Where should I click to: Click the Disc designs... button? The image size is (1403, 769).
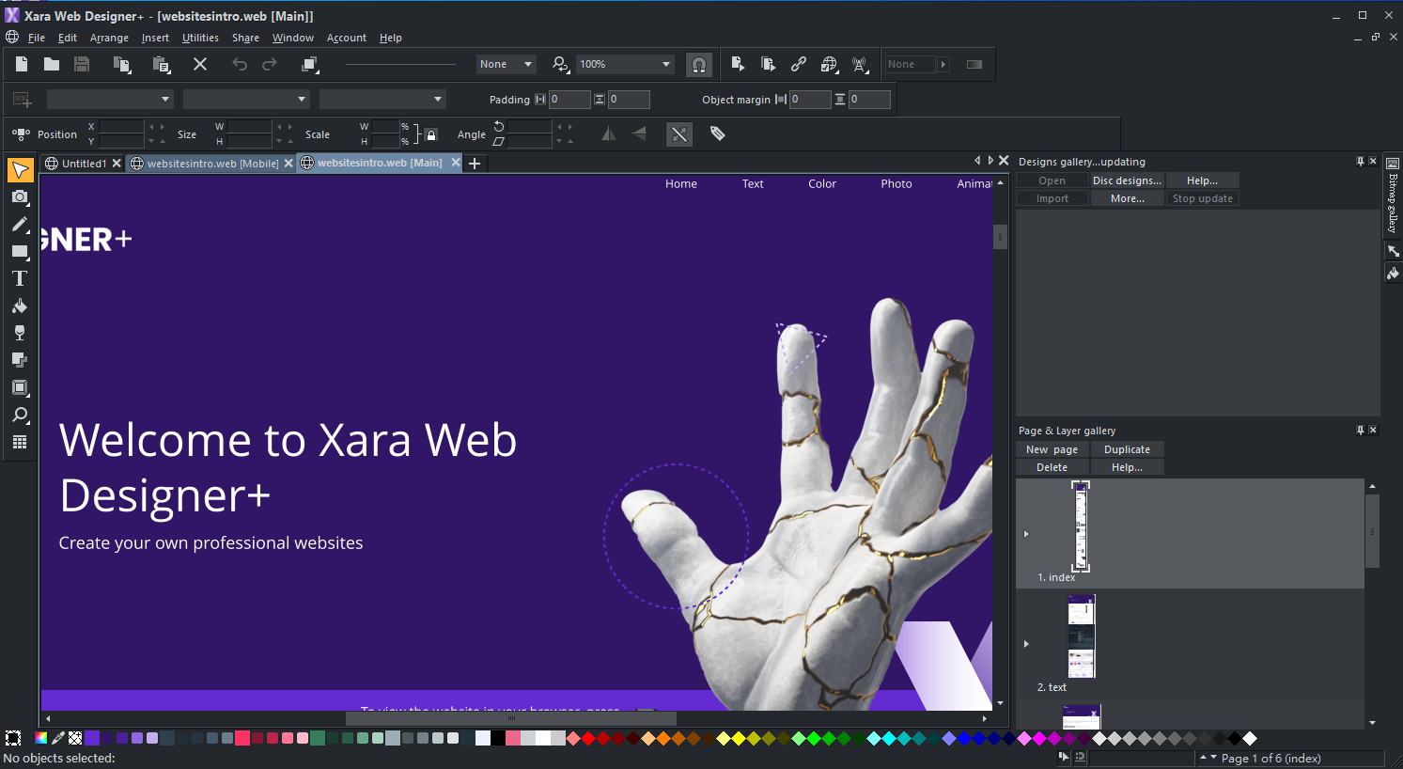pos(1127,180)
